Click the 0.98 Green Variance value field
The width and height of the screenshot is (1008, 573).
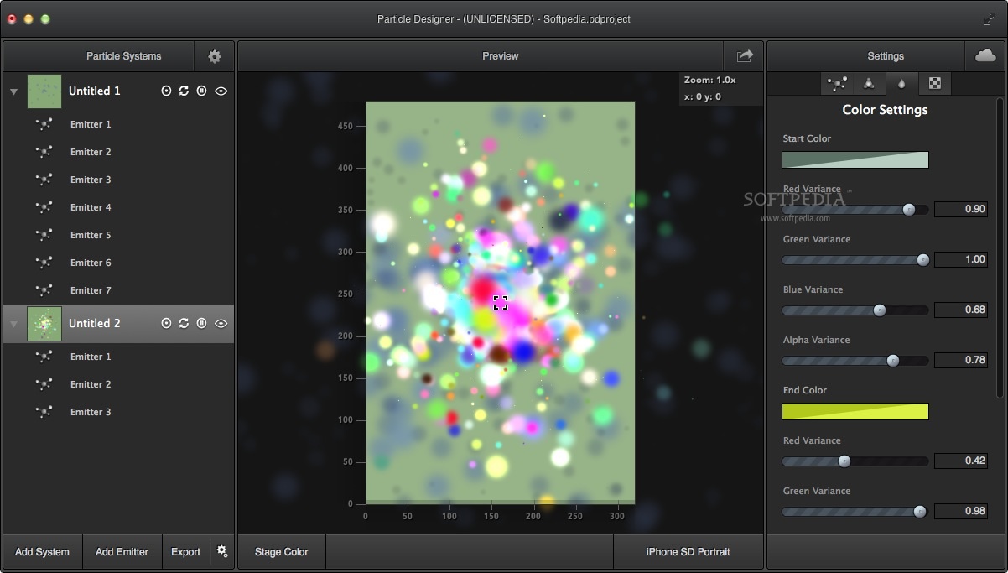(x=961, y=511)
